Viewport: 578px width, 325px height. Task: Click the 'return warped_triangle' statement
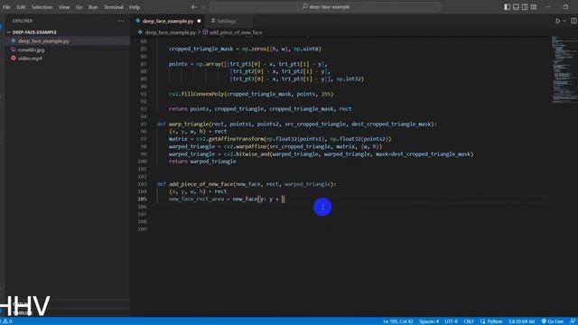(x=202, y=162)
